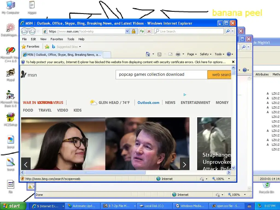This screenshot has height=210, width=280.
Task: Click the Read Mail icon
Action: pos(170,54)
